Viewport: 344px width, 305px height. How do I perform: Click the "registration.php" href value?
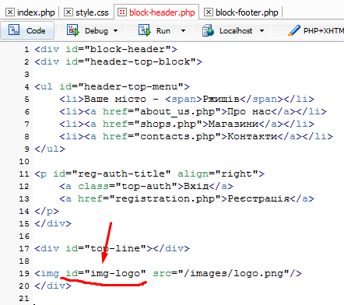pos(165,198)
